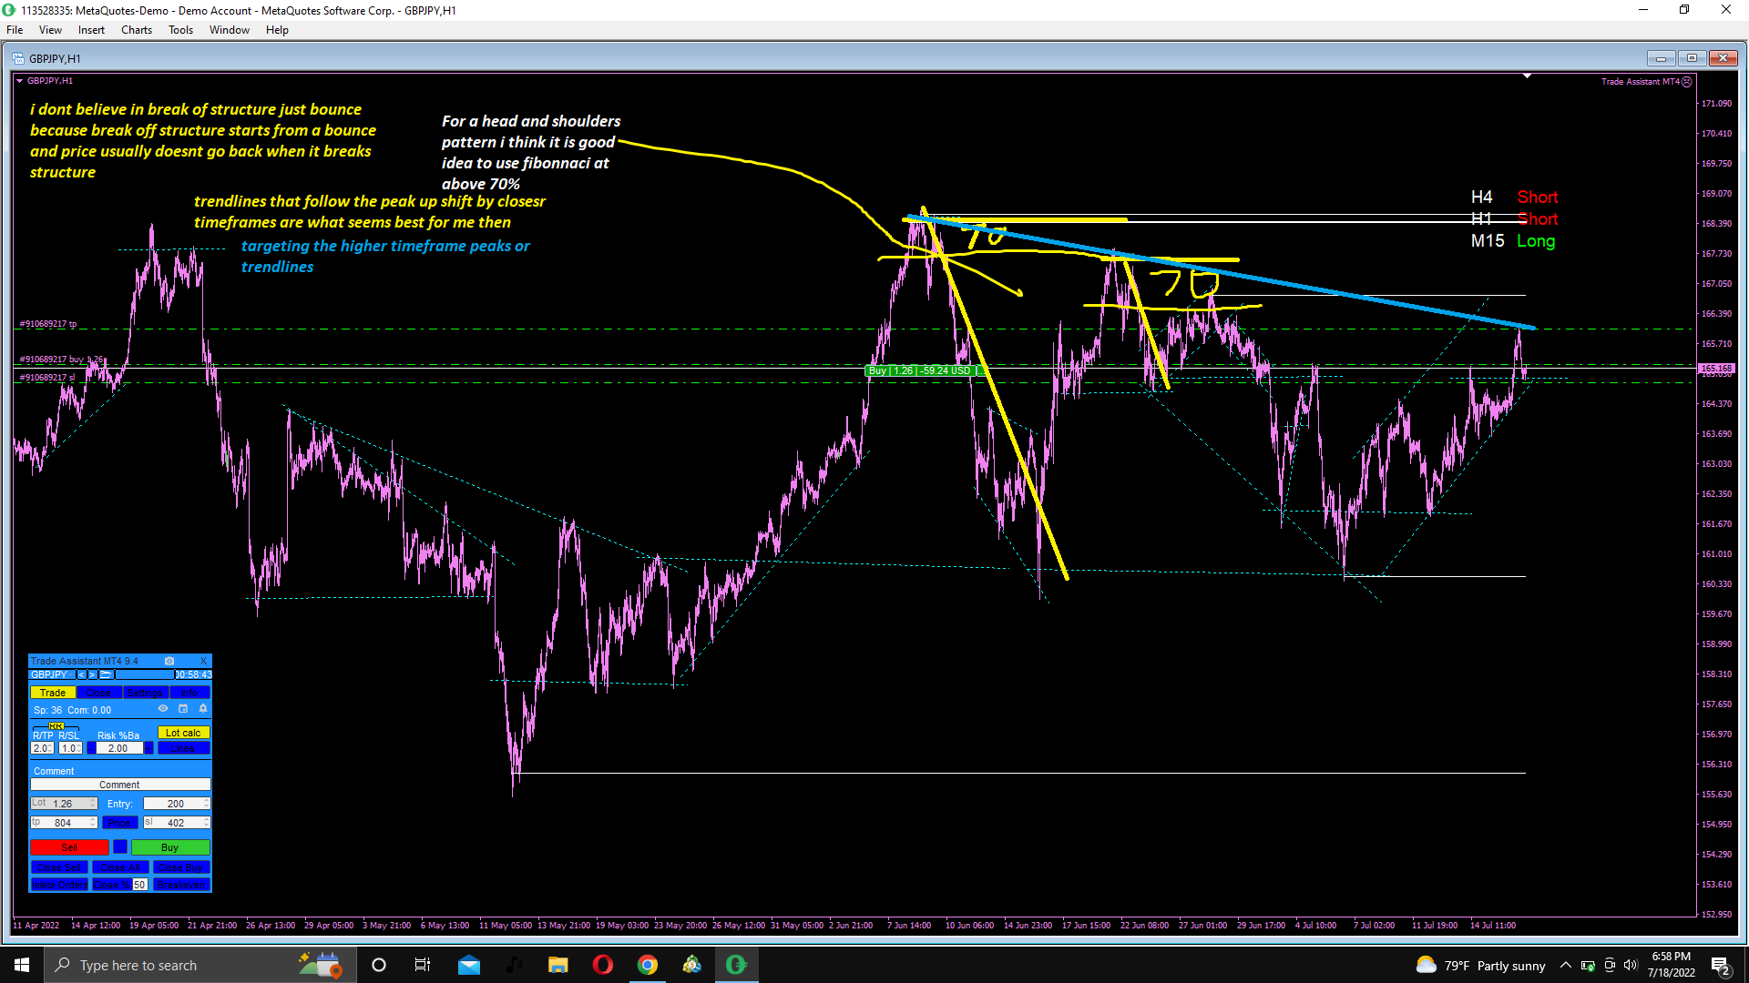
Task: Click the alert bell icon in Trade Assistant
Action: point(203,709)
